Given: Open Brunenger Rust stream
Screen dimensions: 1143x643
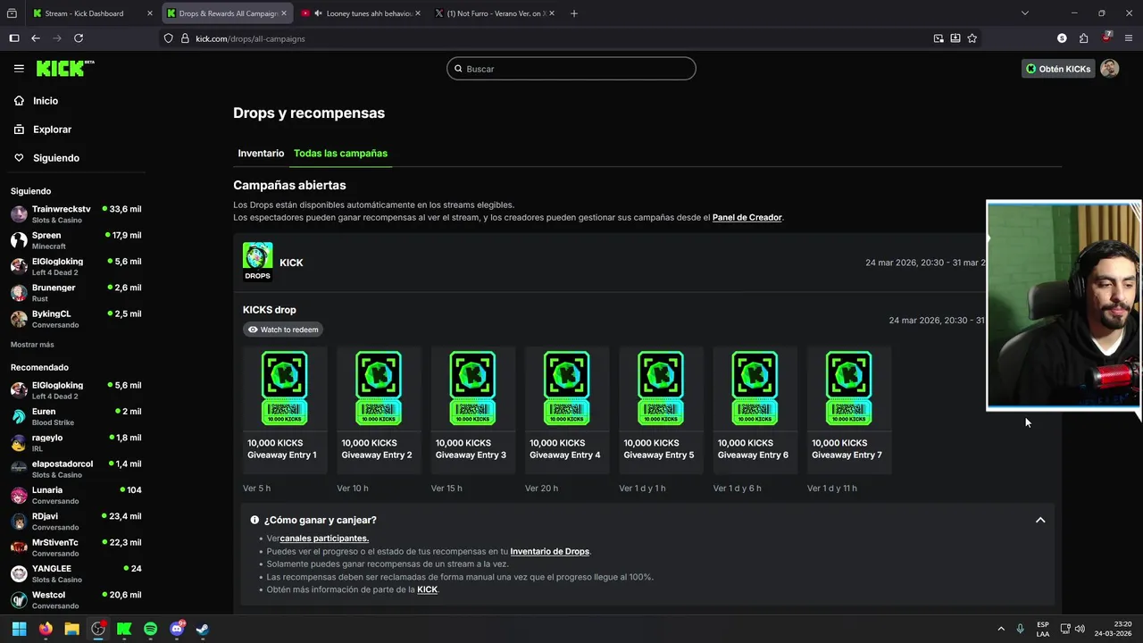Looking at the screenshot, I should click(76, 293).
